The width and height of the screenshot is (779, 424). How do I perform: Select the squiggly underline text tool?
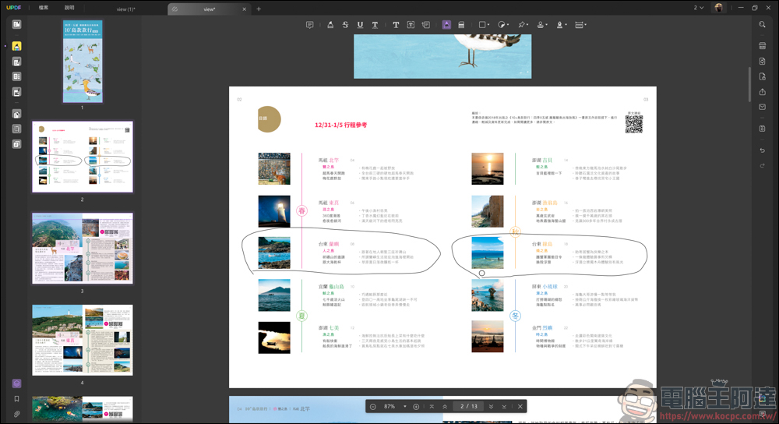tap(375, 25)
